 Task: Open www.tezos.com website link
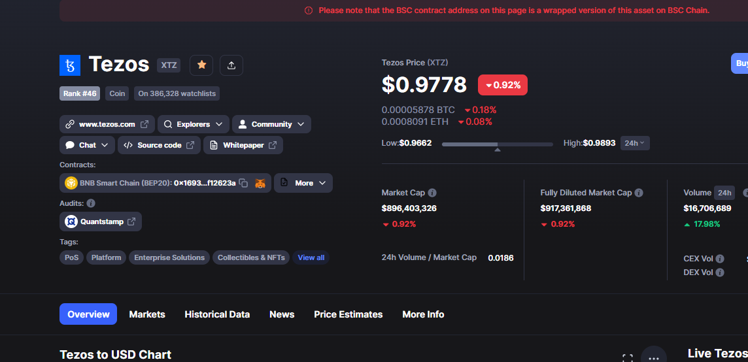click(x=107, y=124)
